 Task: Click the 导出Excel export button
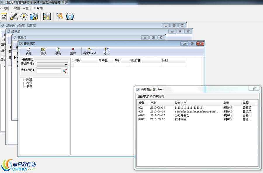(x=89, y=50)
